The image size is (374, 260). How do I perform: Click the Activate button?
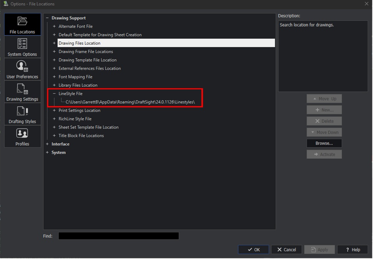click(x=324, y=154)
